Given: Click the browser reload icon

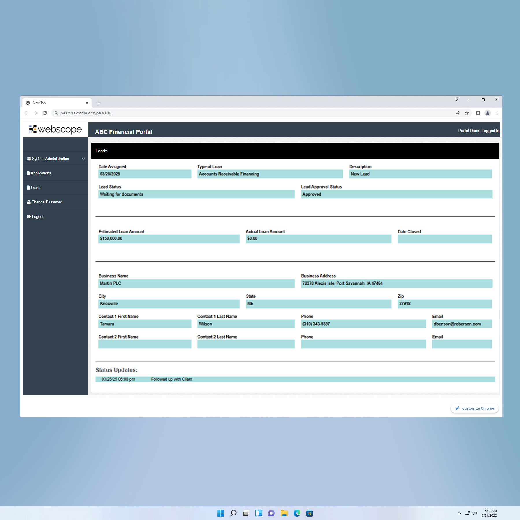Looking at the screenshot, I should (x=45, y=113).
